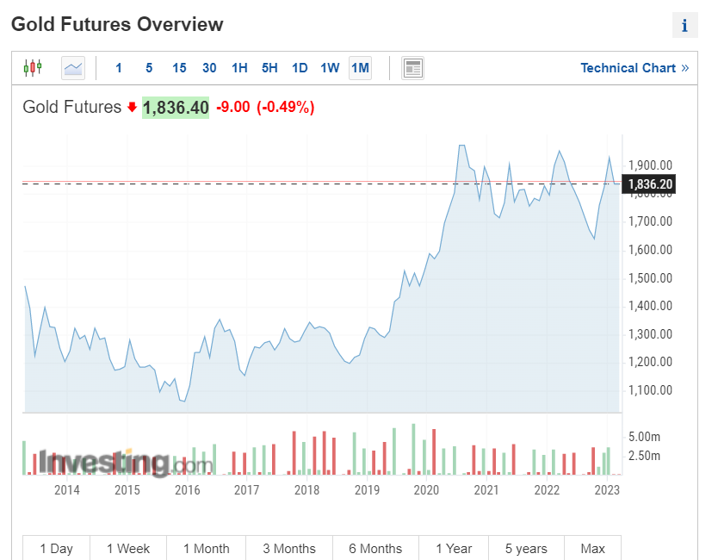Open the Technical Chart link

pyautogui.click(x=628, y=68)
